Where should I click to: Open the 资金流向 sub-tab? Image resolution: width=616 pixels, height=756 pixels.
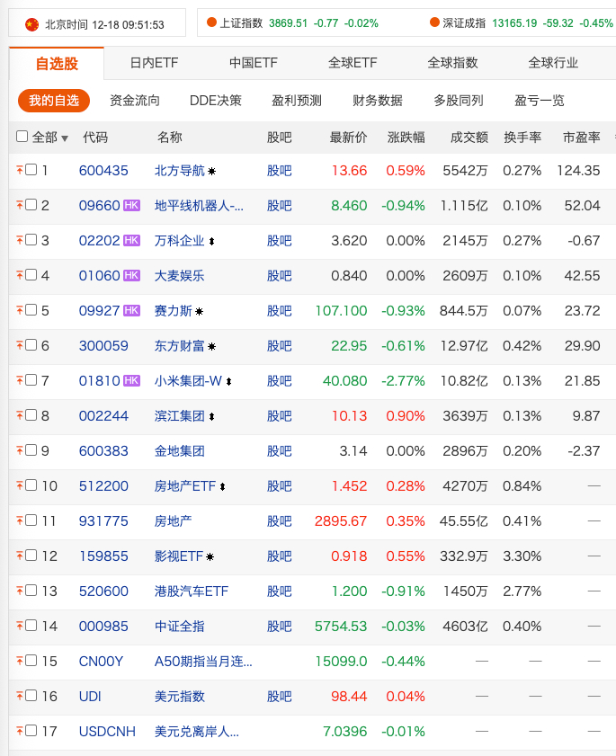(131, 101)
